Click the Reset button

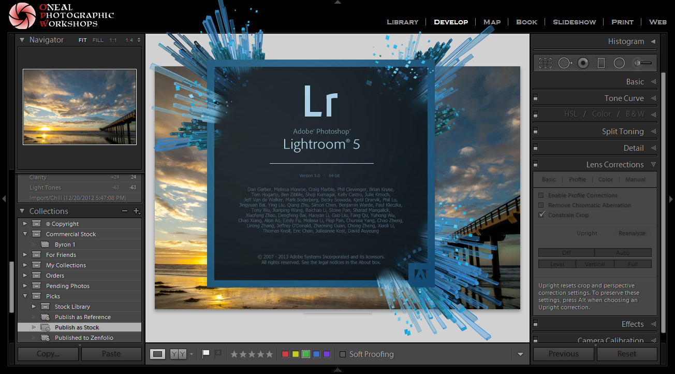(x=627, y=354)
